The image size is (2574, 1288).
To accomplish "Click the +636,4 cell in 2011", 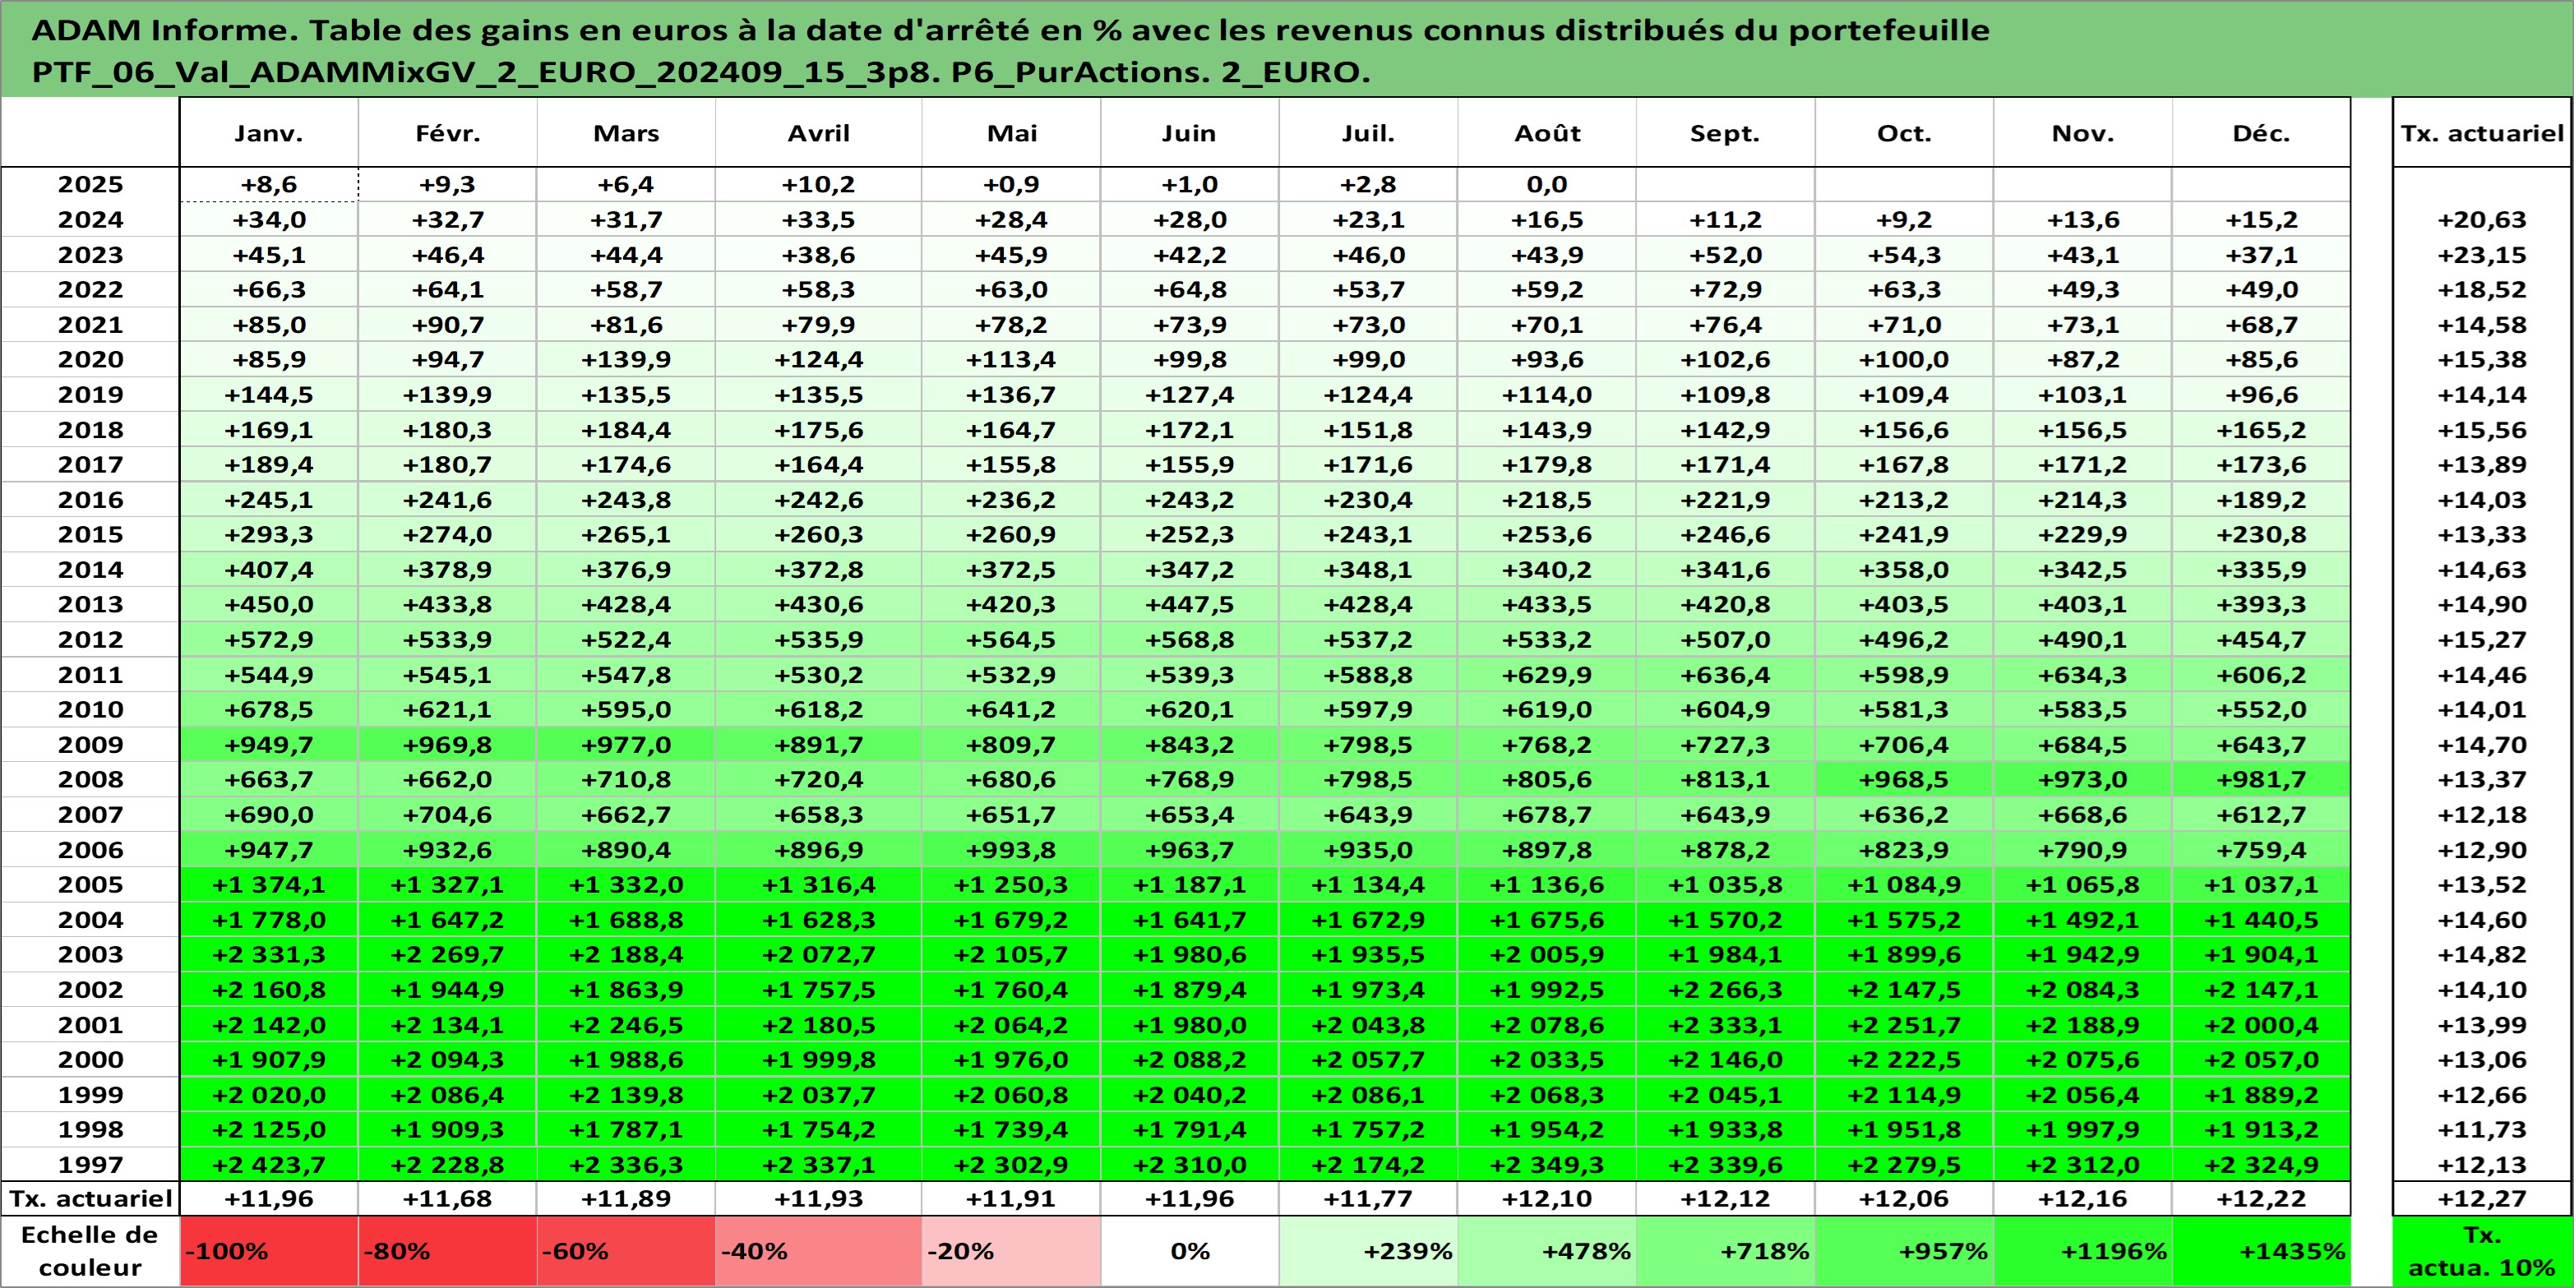I will coord(1726,675).
